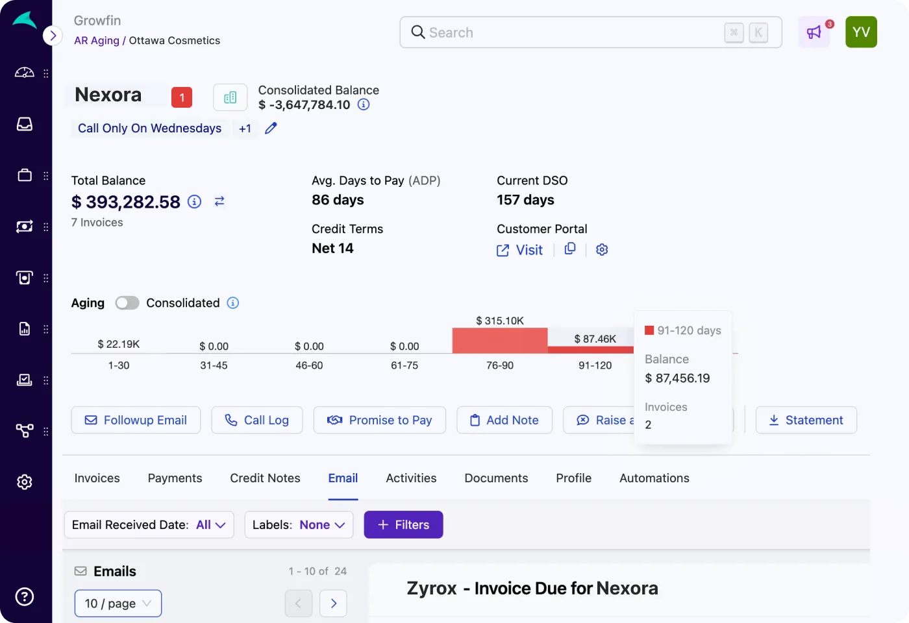Image resolution: width=909 pixels, height=623 pixels.
Task: Click the 7 Invoices text
Action: (97, 223)
